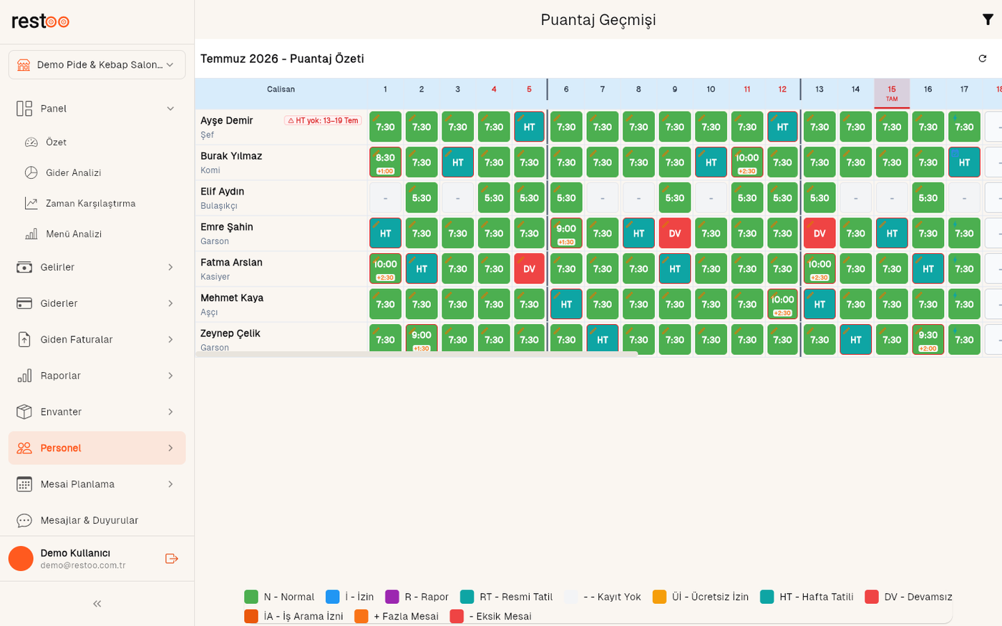Expand the Gelirler submenu chevron
The image size is (1002, 626).
pyautogui.click(x=170, y=268)
